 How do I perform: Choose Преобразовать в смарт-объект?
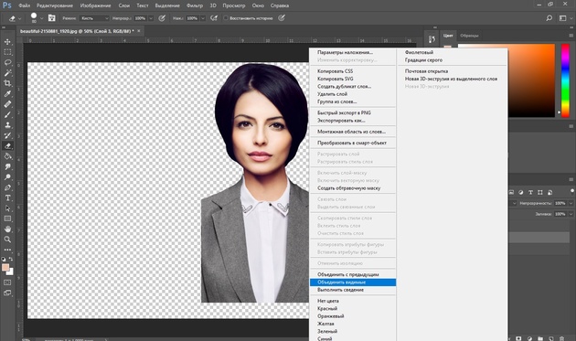[352, 143]
